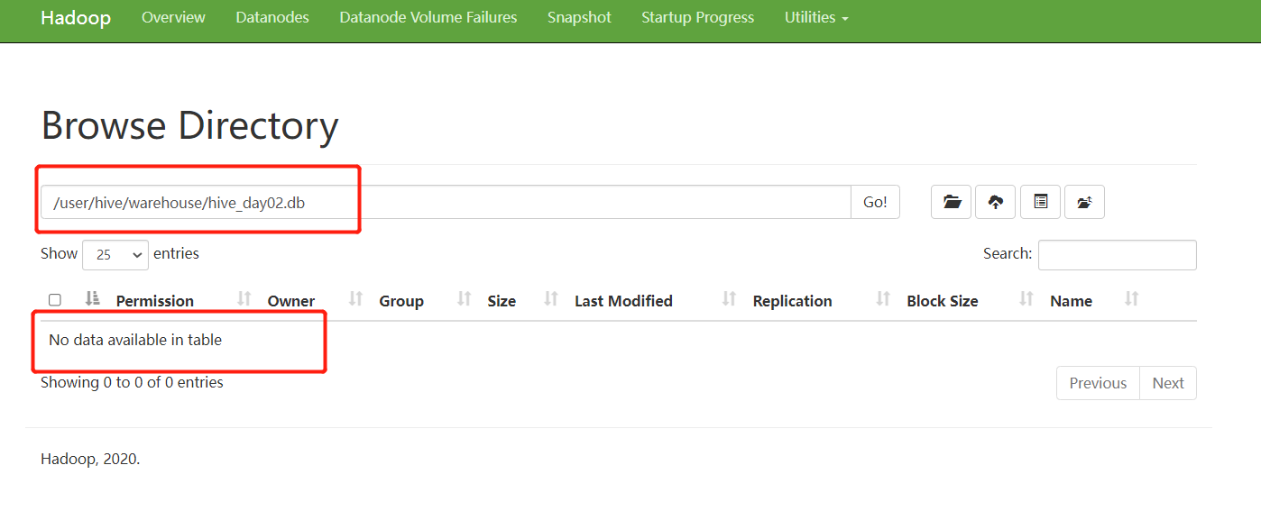Focus the directory path input field
The width and height of the screenshot is (1261, 520).
446,202
